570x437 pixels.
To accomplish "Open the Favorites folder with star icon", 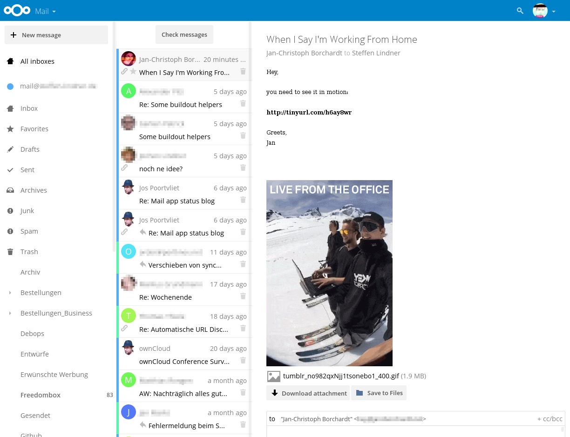I will [10, 128].
